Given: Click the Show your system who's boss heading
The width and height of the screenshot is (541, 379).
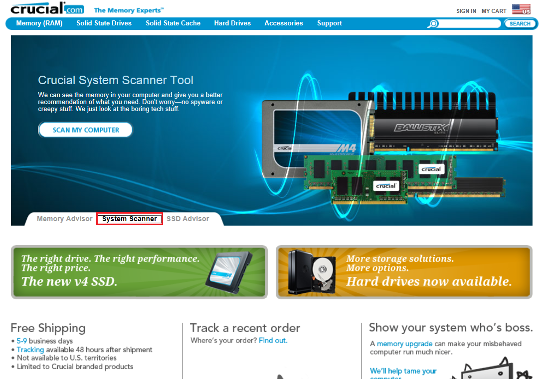Looking at the screenshot, I should pos(451,327).
